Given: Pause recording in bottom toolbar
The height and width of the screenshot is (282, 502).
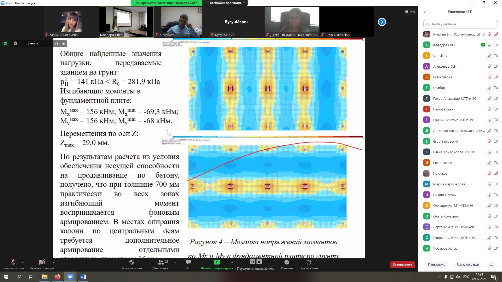Looking at the screenshot, I should pos(252,261).
